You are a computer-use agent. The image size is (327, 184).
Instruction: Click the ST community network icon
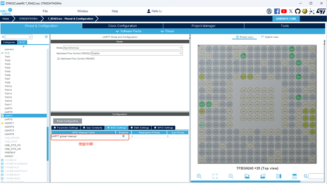(x=312, y=11)
